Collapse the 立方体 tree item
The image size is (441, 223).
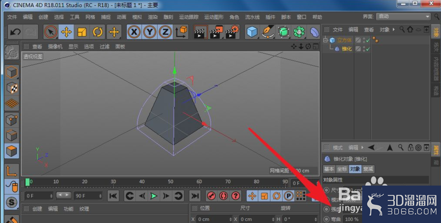(325, 40)
